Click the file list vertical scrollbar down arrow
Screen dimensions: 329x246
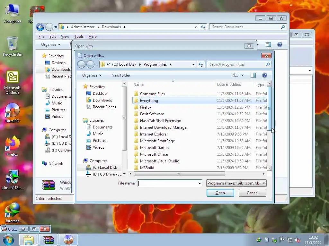pyautogui.click(x=270, y=168)
